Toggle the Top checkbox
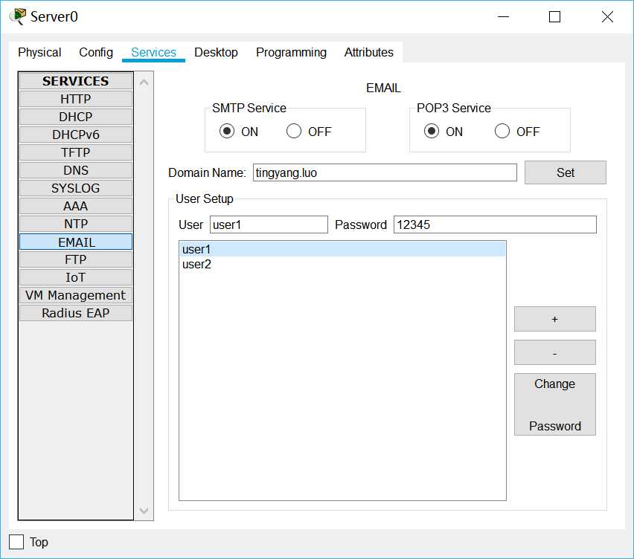Image resolution: width=634 pixels, height=559 pixels. pyautogui.click(x=16, y=542)
